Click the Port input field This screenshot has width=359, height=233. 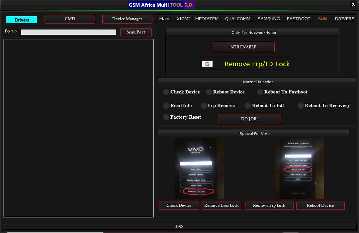[69, 32]
